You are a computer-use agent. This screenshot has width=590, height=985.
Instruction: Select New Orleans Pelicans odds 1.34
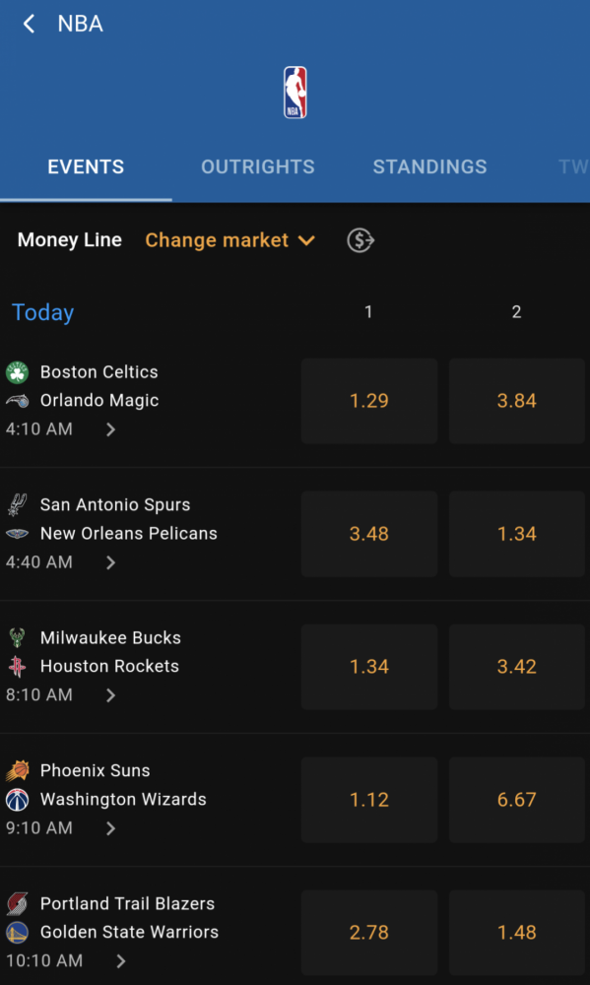click(517, 533)
